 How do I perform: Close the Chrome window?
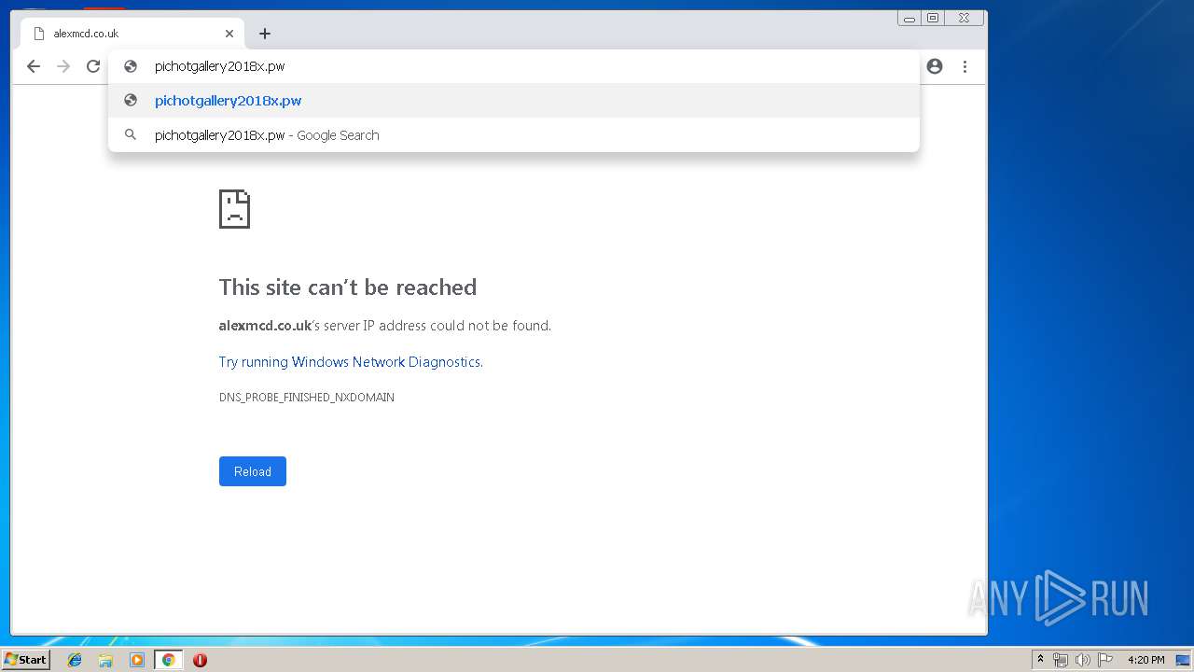(964, 18)
